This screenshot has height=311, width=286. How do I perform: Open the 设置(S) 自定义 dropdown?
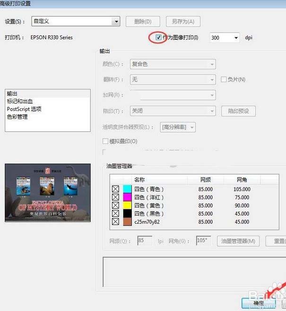[76, 21]
